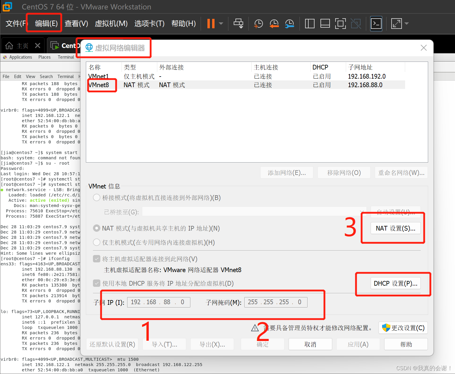
Task: Click the 子网地址 column header
Action: pos(375,67)
